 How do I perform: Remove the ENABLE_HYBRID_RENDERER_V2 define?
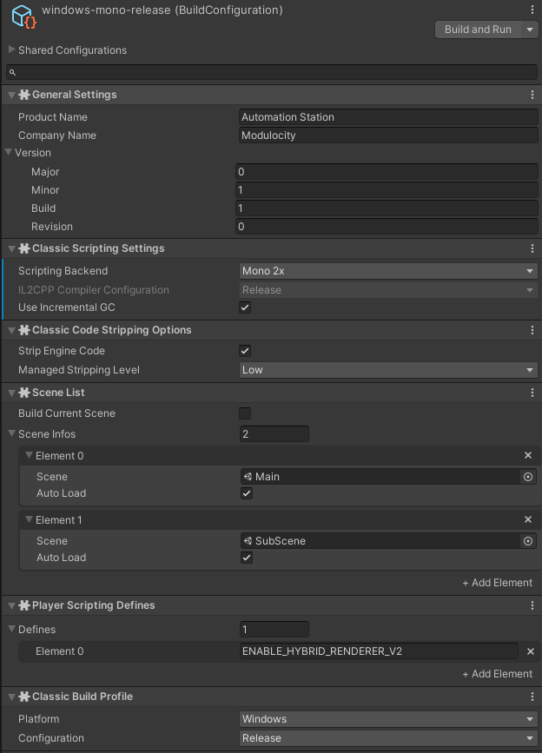[530, 651]
